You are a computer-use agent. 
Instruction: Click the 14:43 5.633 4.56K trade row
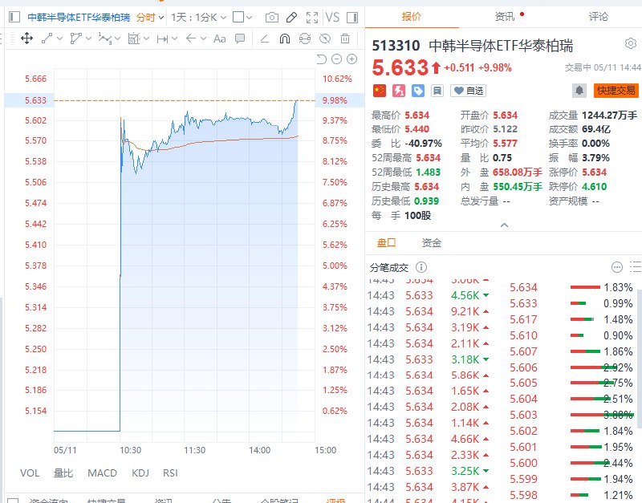pos(429,295)
